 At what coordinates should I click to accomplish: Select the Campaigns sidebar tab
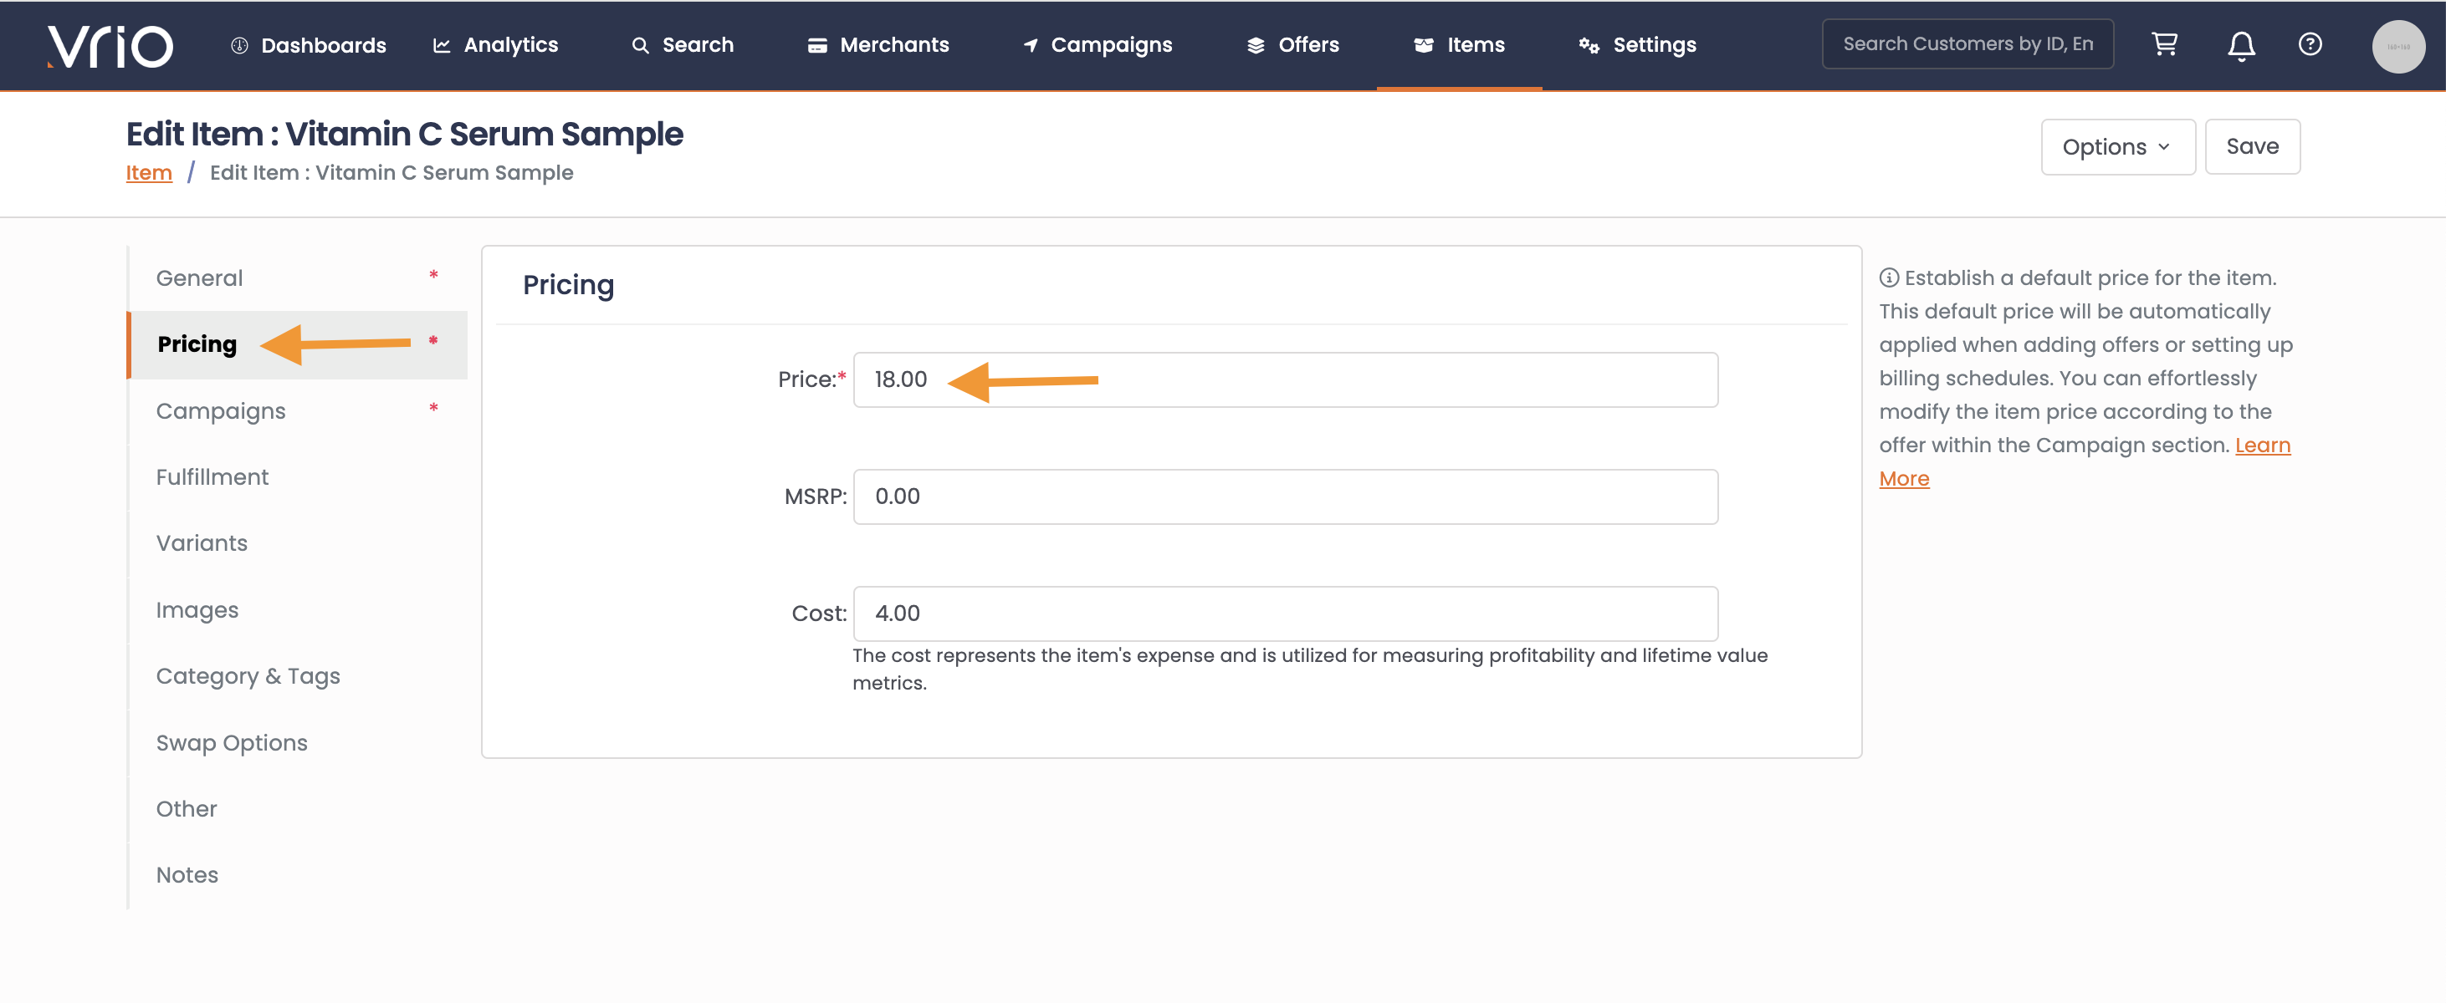click(x=297, y=411)
